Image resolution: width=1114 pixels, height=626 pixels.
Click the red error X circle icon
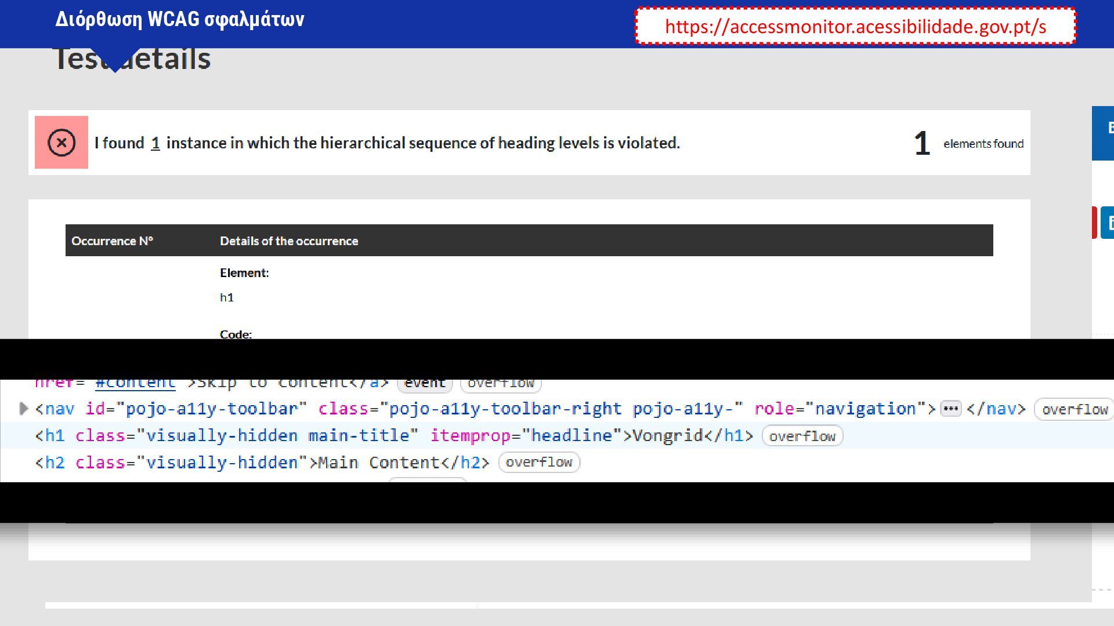click(x=62, y=143)
